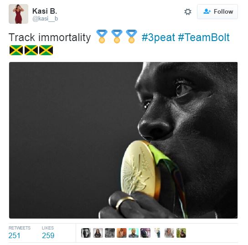
Task: Open second liker avatar thumbnail
Action: pos(98,233)
